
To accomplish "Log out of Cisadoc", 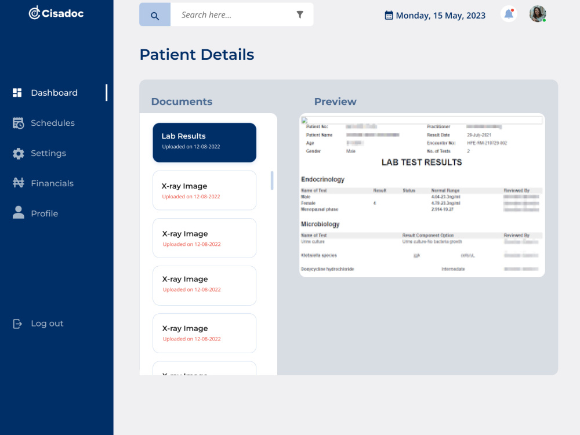I will coord(47,324).
